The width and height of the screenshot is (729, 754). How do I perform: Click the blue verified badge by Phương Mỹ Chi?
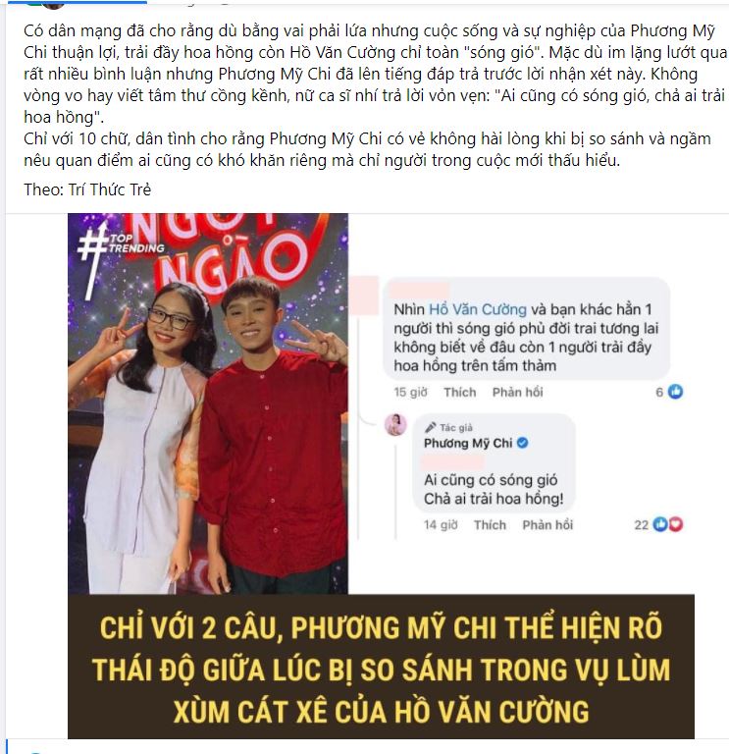coord(522,443)
